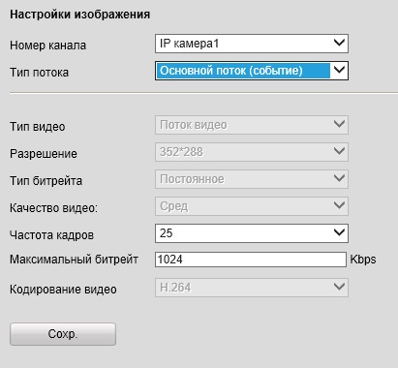The width and height of the screenshot is (398, 368).
Task: Open the Частота кадров dropdown showing 25
Action: [252, 233]
